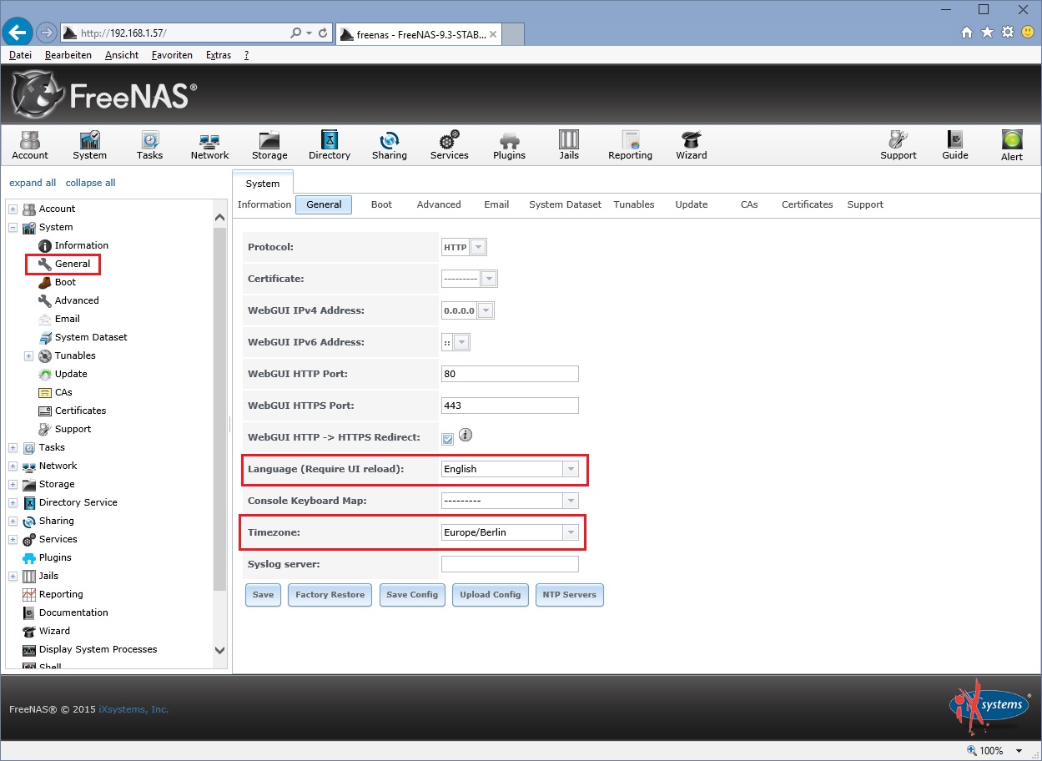Viewport: 1042px width, 761px height.
Task: Open the Bearbeiten browser menu
Action: [x=68, y=55]
